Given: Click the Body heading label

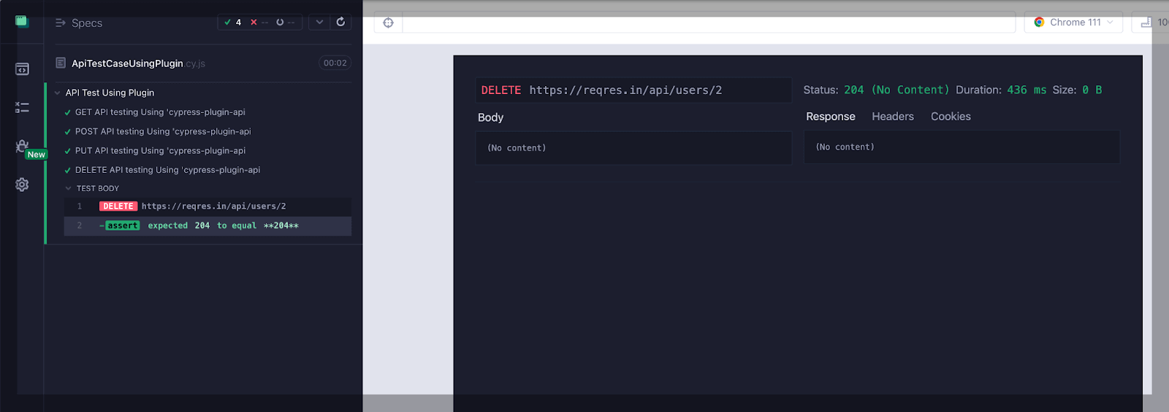Looking at the screenshot, I should point(491,117).
